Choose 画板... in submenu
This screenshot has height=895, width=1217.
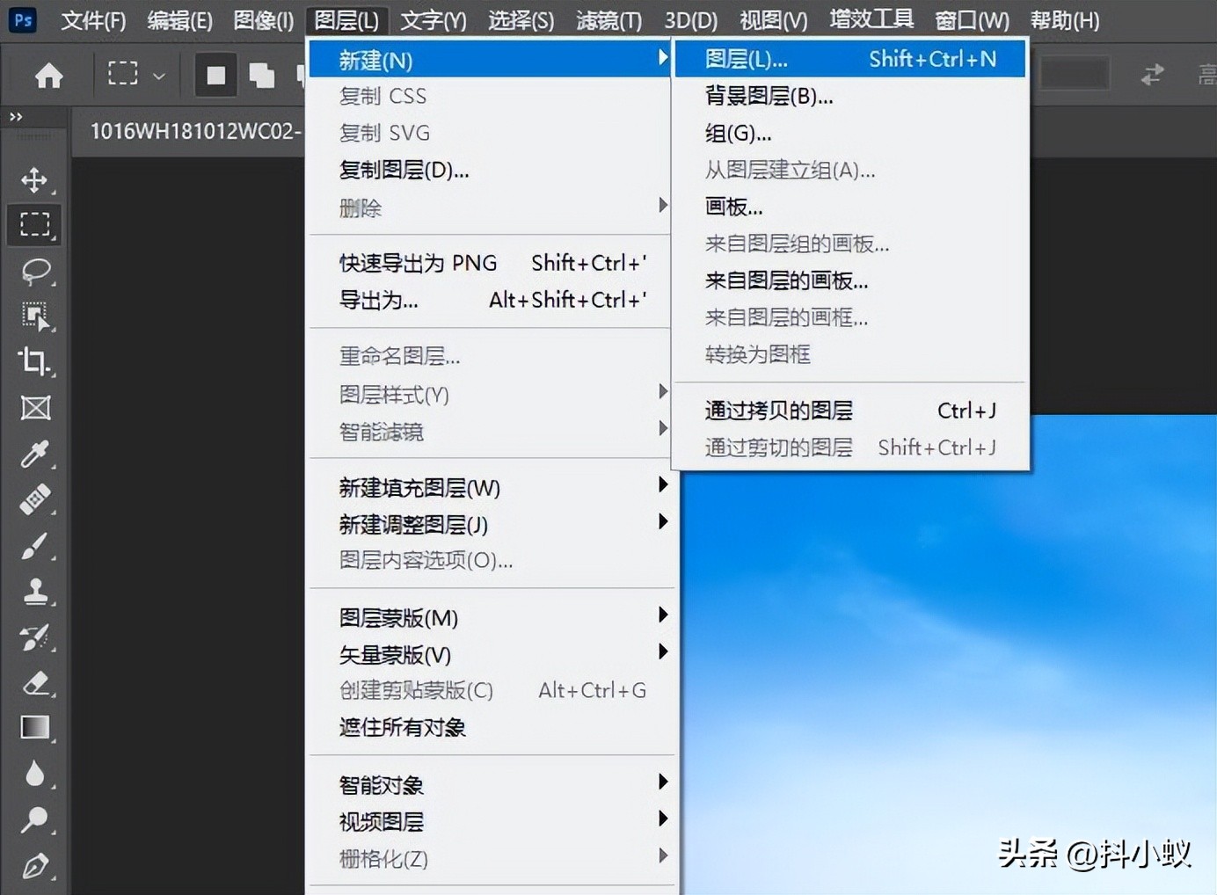(x=849, y=207)
